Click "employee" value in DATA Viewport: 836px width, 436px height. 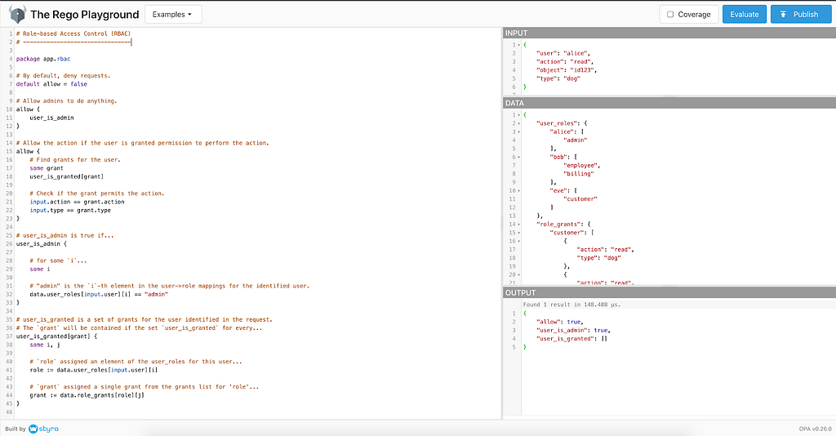tap(581, 165)
